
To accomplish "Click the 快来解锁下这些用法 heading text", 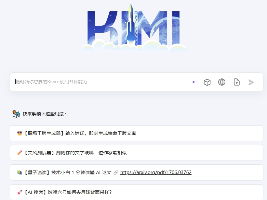I will pyautogui.click(x=45, y=114).
